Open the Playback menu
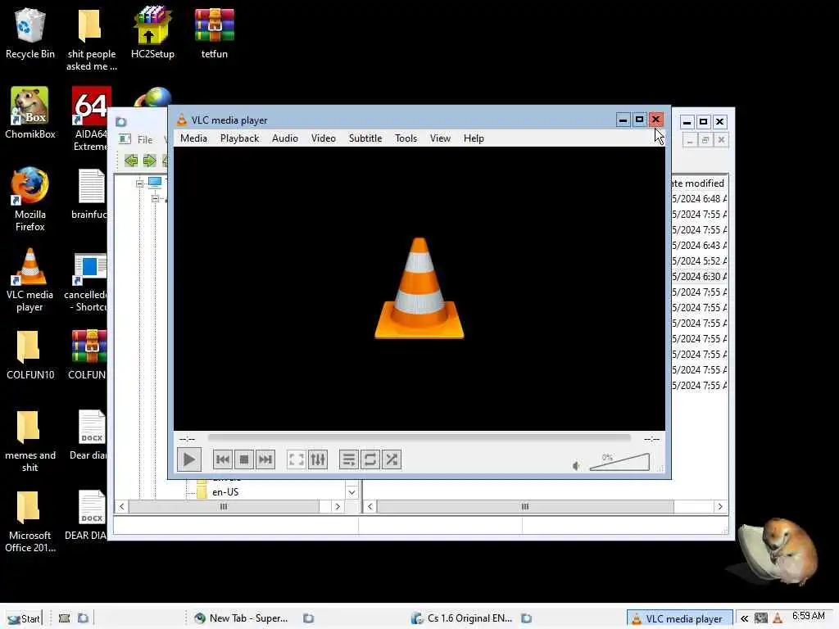The height and width of the screenshot is (629, 839). click(x=240, y=138)
